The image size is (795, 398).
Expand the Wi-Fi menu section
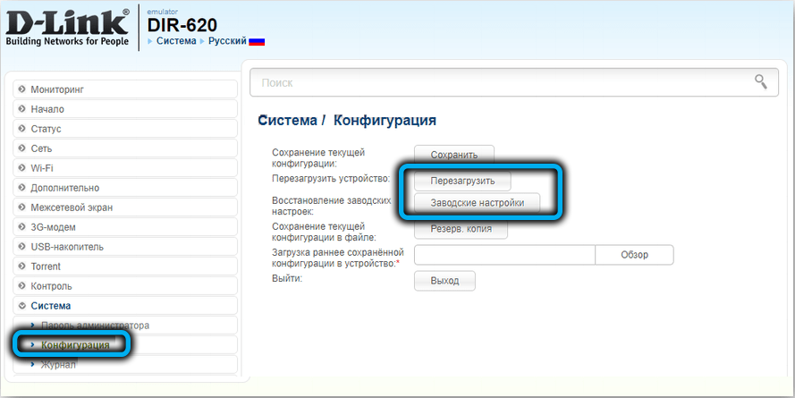42,168
